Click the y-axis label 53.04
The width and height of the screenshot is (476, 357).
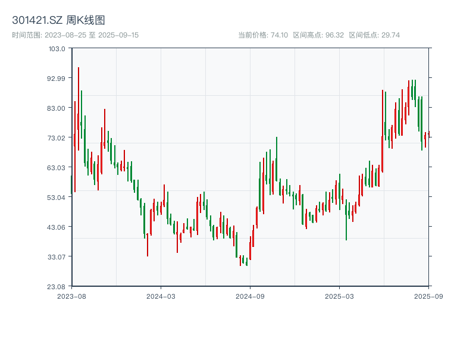pos(56,198)
